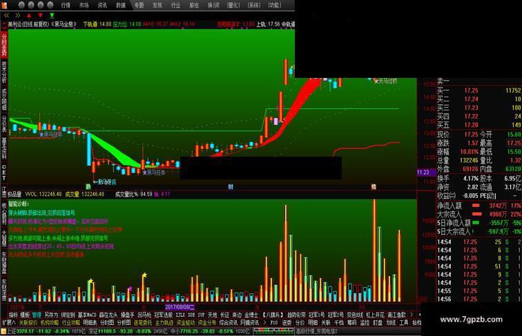
Task: Open the 数据 menu
Action: [121, 5]
